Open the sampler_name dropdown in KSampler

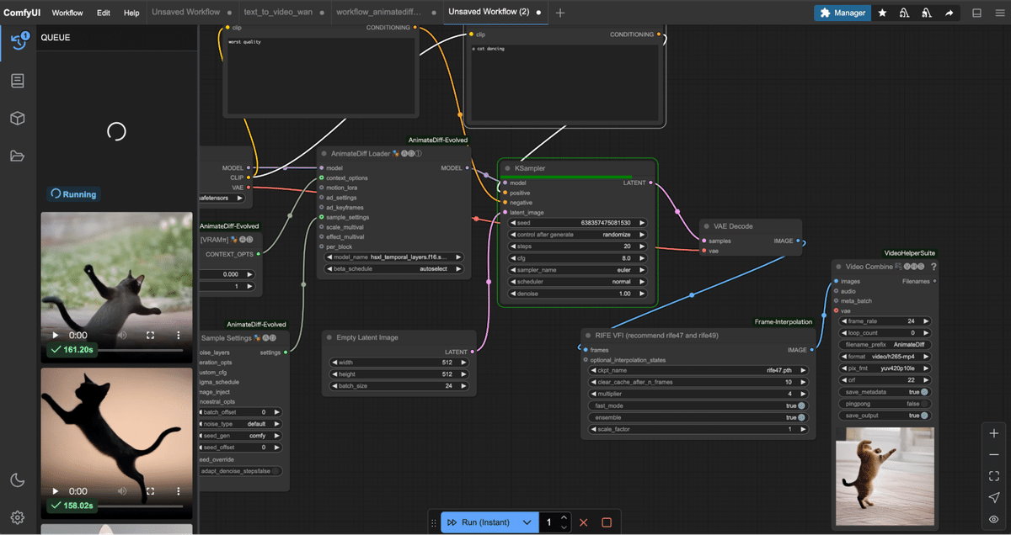click(578, 270)
